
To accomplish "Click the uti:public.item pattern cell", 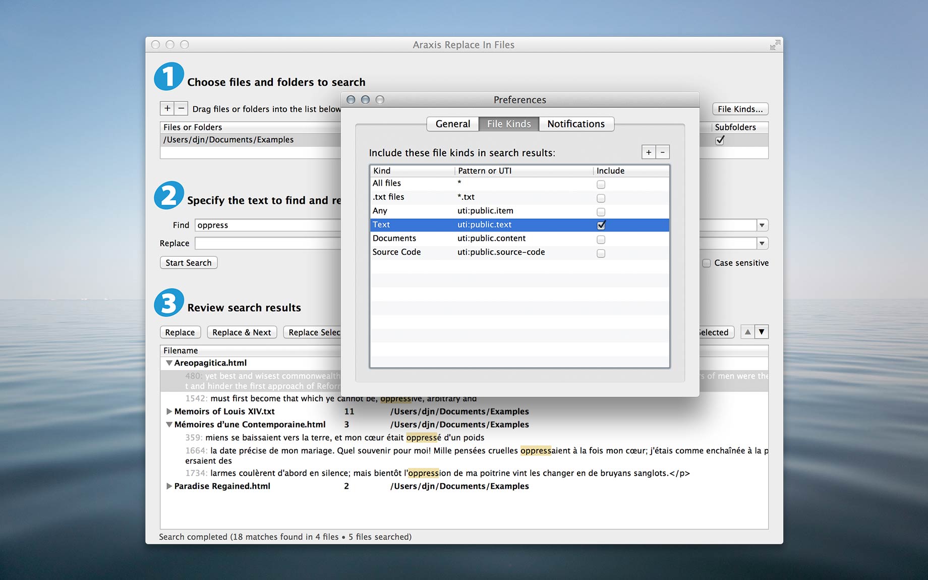I will (x=485, y=211).
